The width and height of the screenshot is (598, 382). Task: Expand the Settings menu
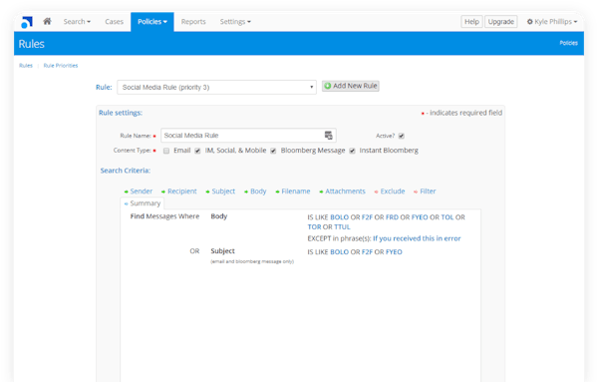pos(235,22)
